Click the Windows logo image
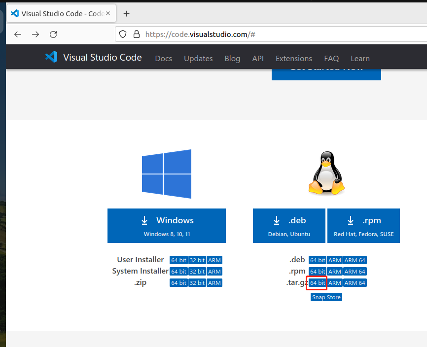The image size is (427, 347). coord(167,173)
